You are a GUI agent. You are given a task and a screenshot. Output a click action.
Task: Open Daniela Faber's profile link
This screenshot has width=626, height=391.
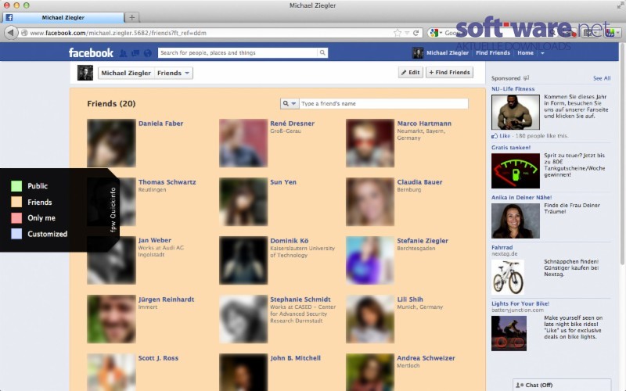coord(160,124)
